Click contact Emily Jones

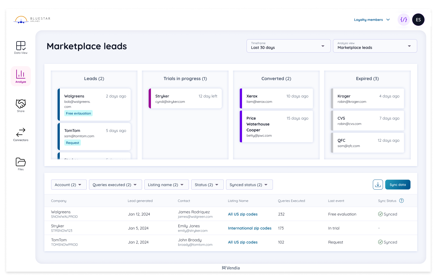click(x=193, y=228)
